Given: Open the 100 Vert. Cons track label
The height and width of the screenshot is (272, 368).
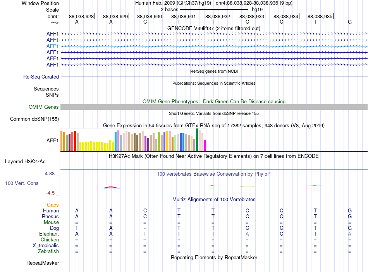Looking at the screenshot, I should pos(22,183).
